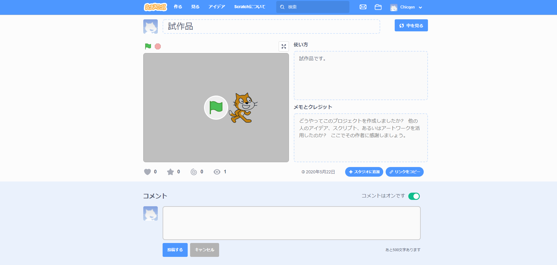Post comment with 投稿する button

coord(175,250)
